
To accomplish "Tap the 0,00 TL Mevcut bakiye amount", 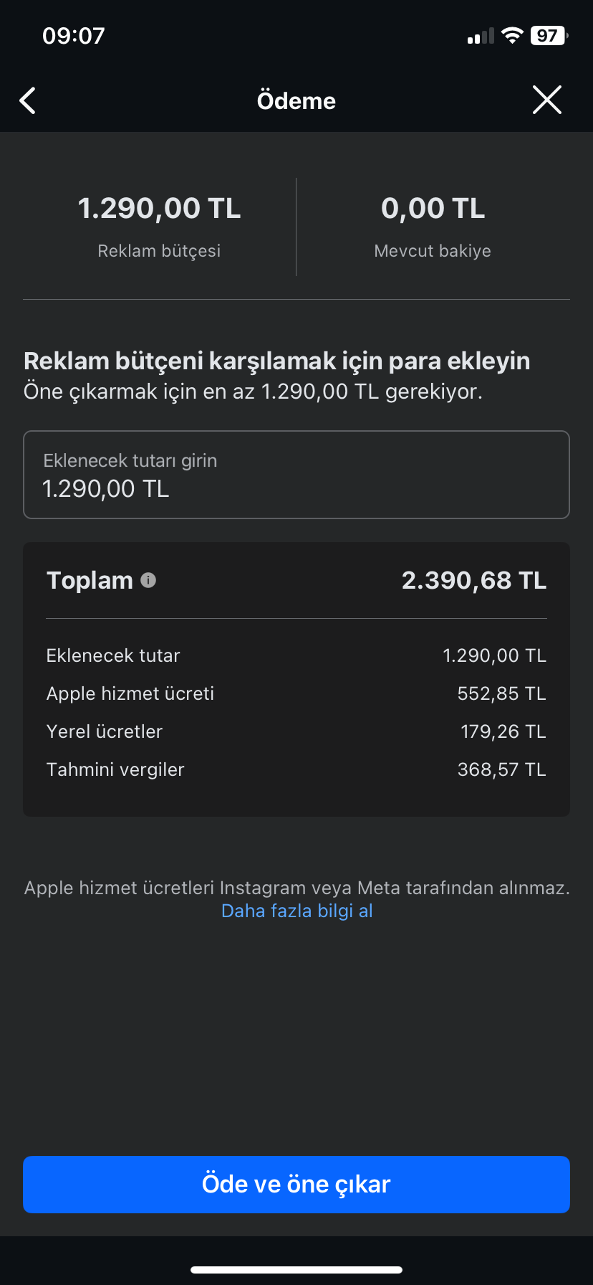I will click(433, 209).
